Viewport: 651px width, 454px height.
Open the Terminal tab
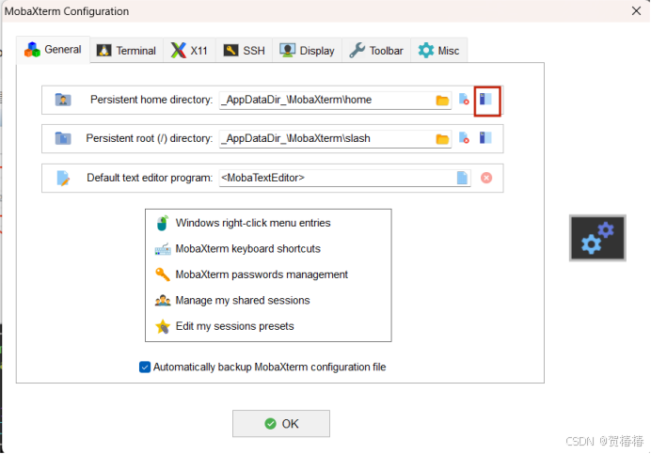tap(126, 51)
